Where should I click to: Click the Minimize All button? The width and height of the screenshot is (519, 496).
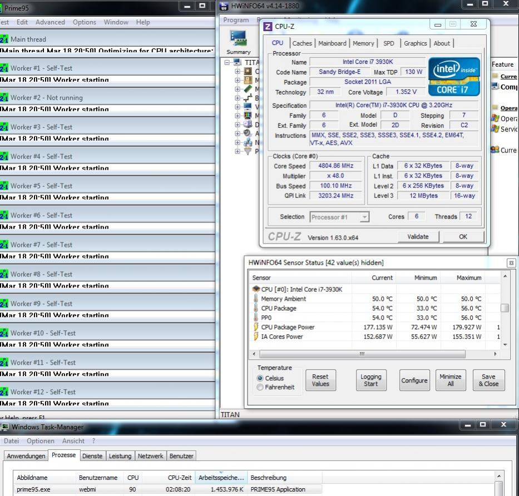pyautogui.click(x=451, y=380)
